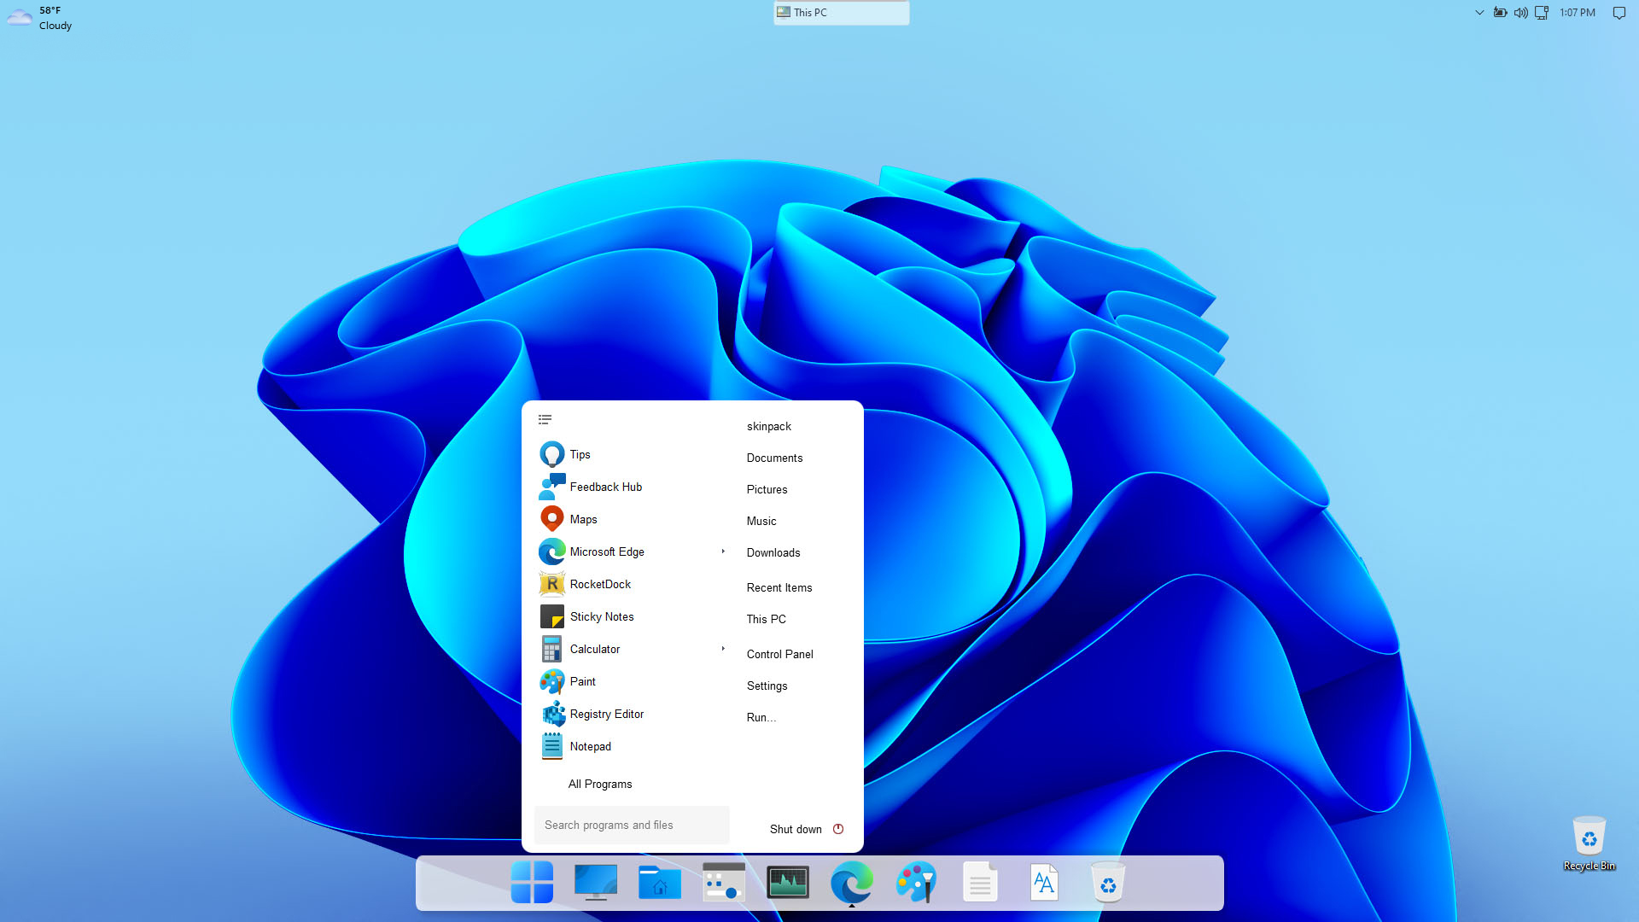Viewport: 1639px width, 922px height.
Task: Open the Task Manager monitor dock icon
Action: pos(787,882)
